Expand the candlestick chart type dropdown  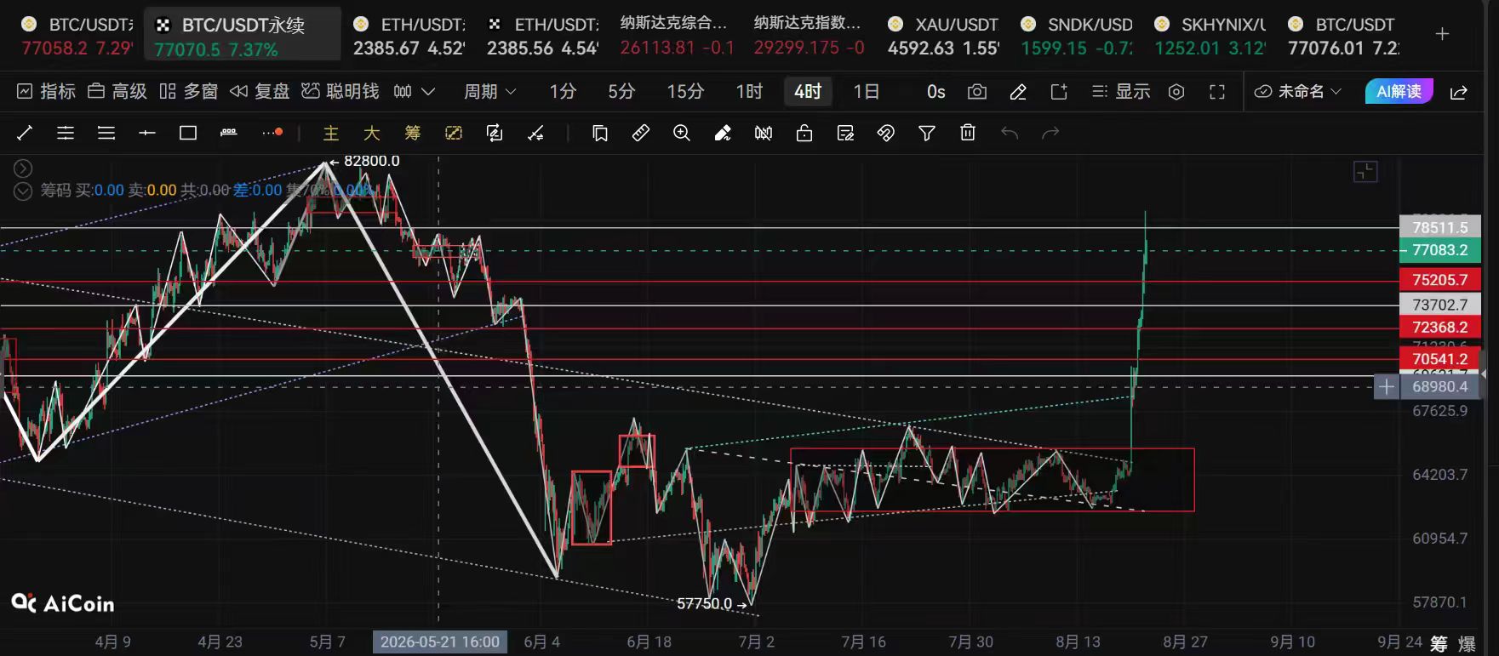tap(415, 91)
